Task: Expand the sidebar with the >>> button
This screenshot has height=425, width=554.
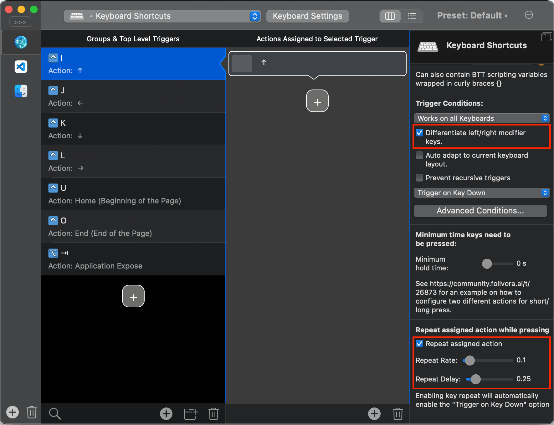Action: [20, 22]
